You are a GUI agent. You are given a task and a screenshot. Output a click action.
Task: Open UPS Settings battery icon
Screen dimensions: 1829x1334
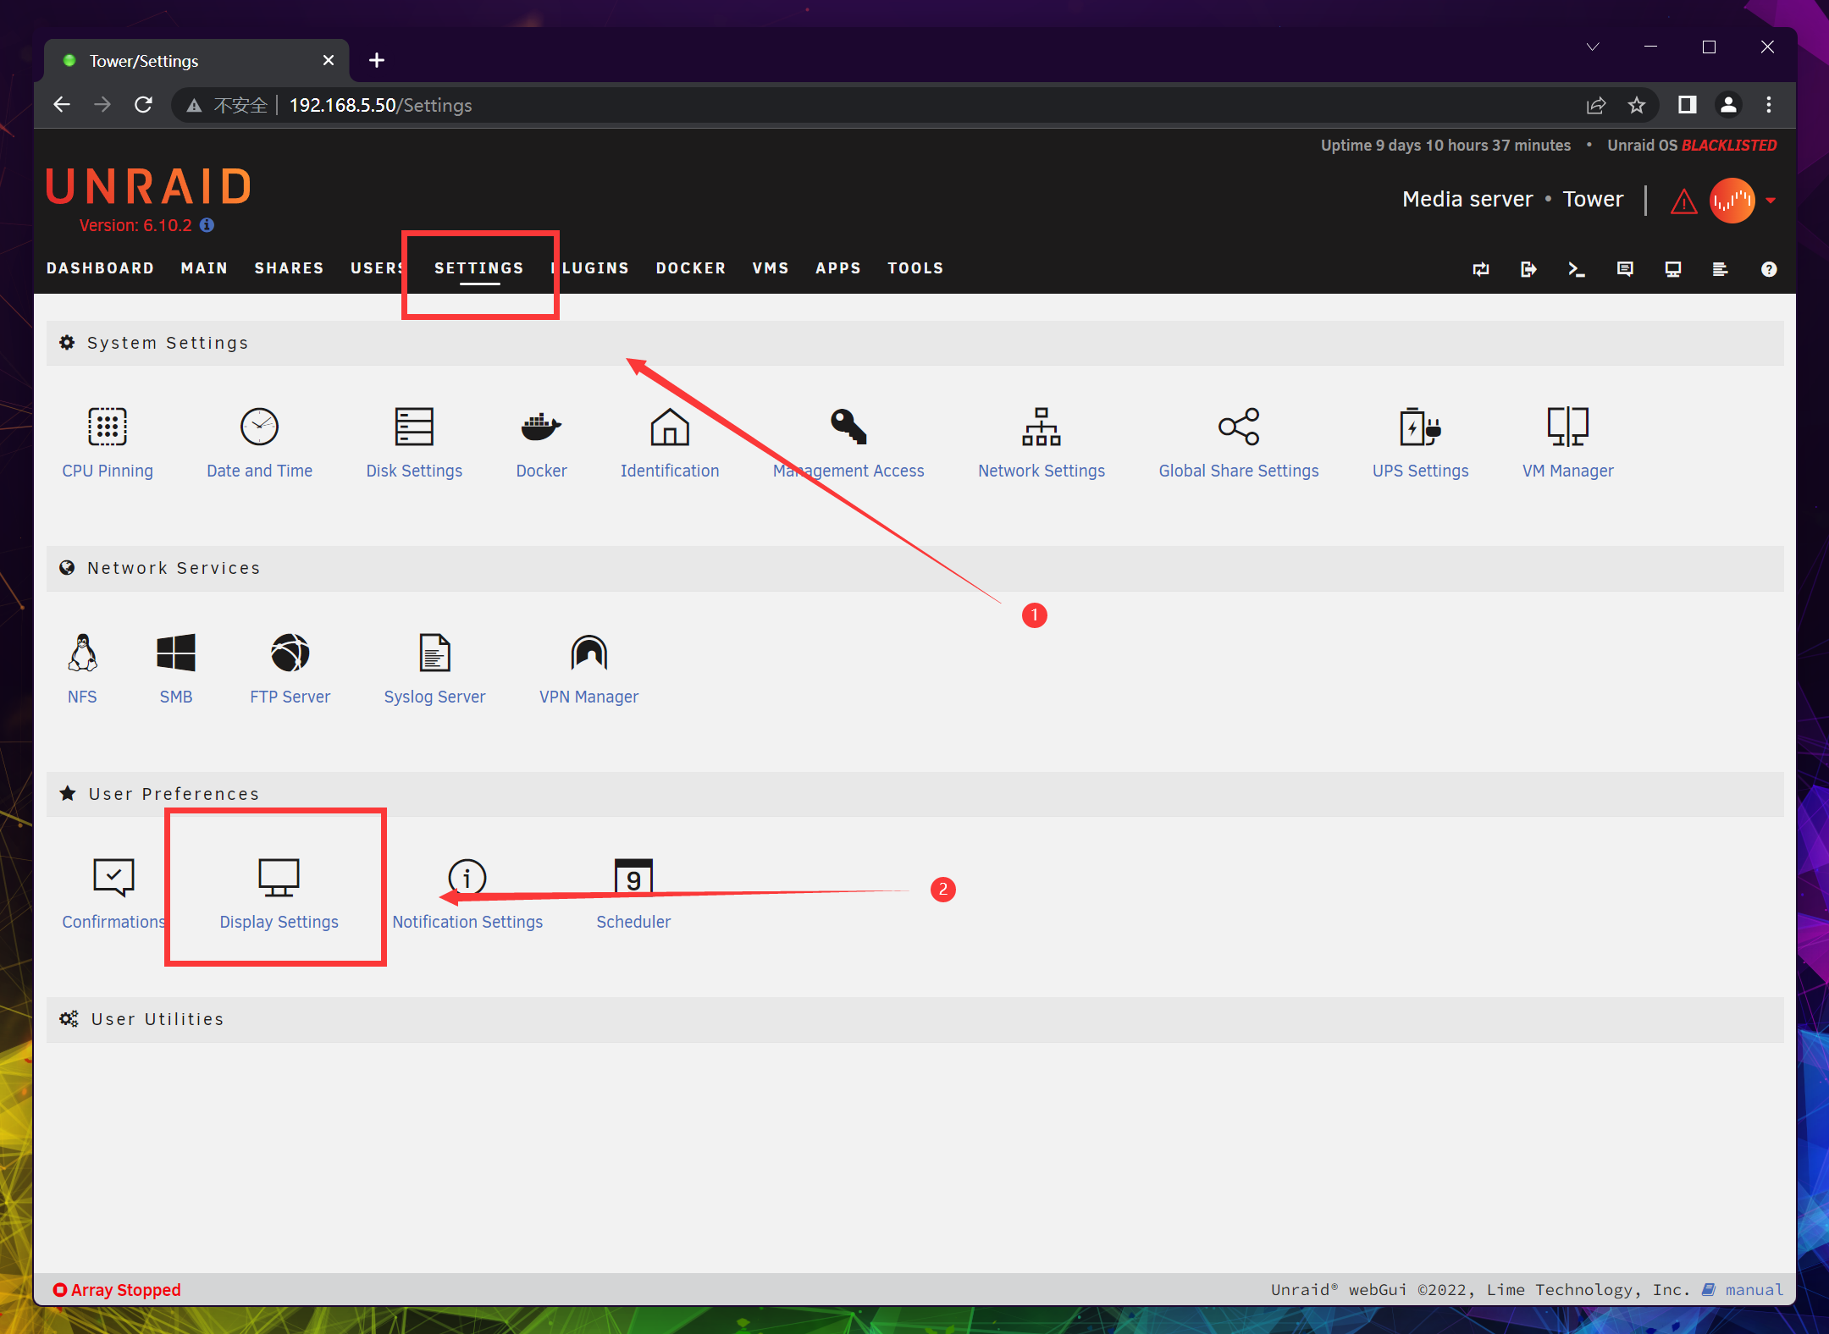(x=1420, y=427)
